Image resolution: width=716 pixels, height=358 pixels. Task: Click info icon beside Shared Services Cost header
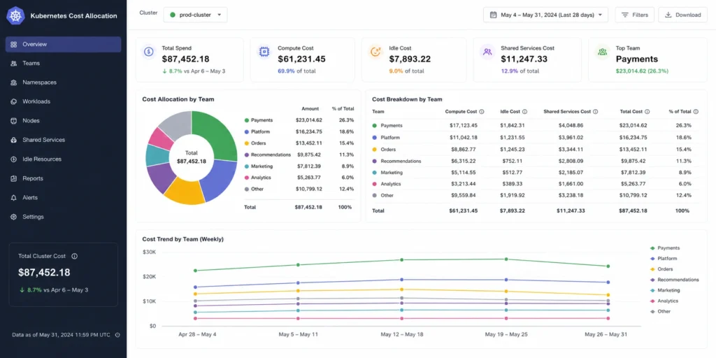tap(596, 111)
